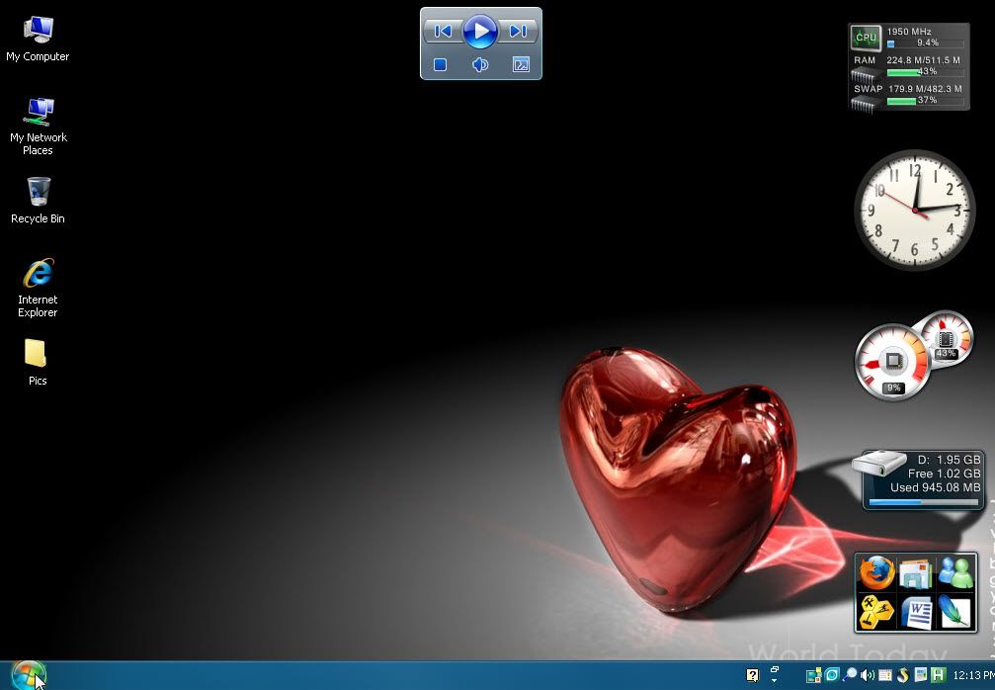The image size is (995, 690).
Task: Launch Firefox from the launcher widget
Action: (x=875, y=573)
